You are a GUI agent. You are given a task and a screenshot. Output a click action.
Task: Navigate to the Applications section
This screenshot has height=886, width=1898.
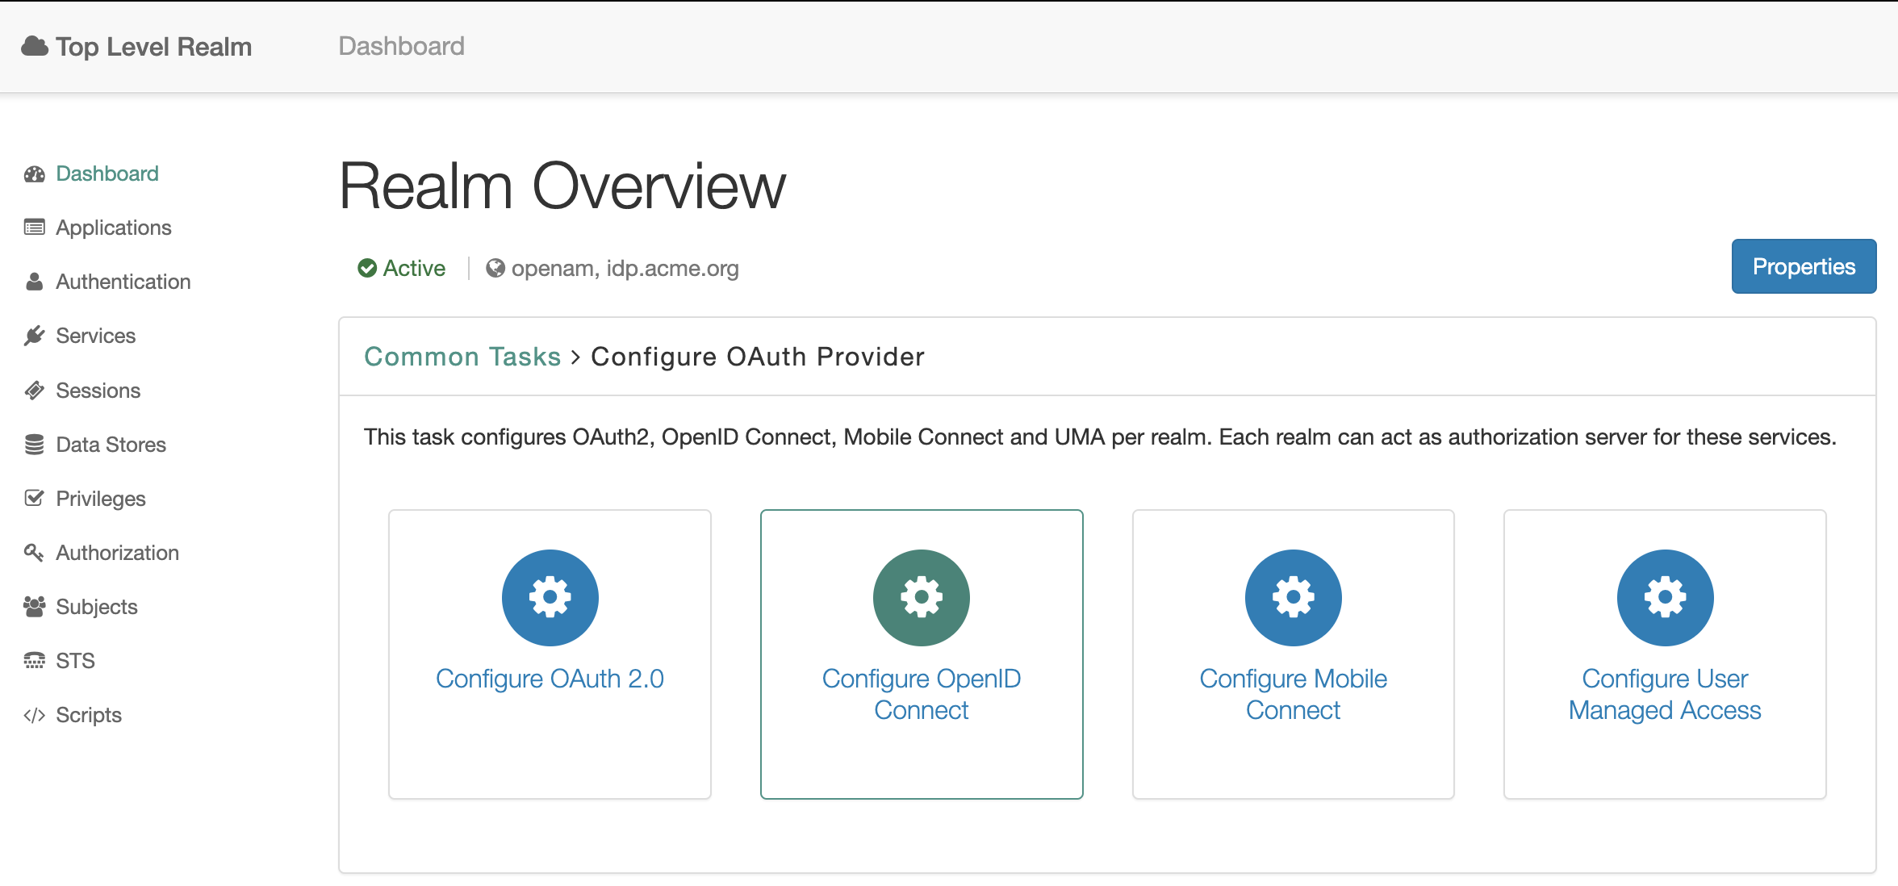point(113,226)
